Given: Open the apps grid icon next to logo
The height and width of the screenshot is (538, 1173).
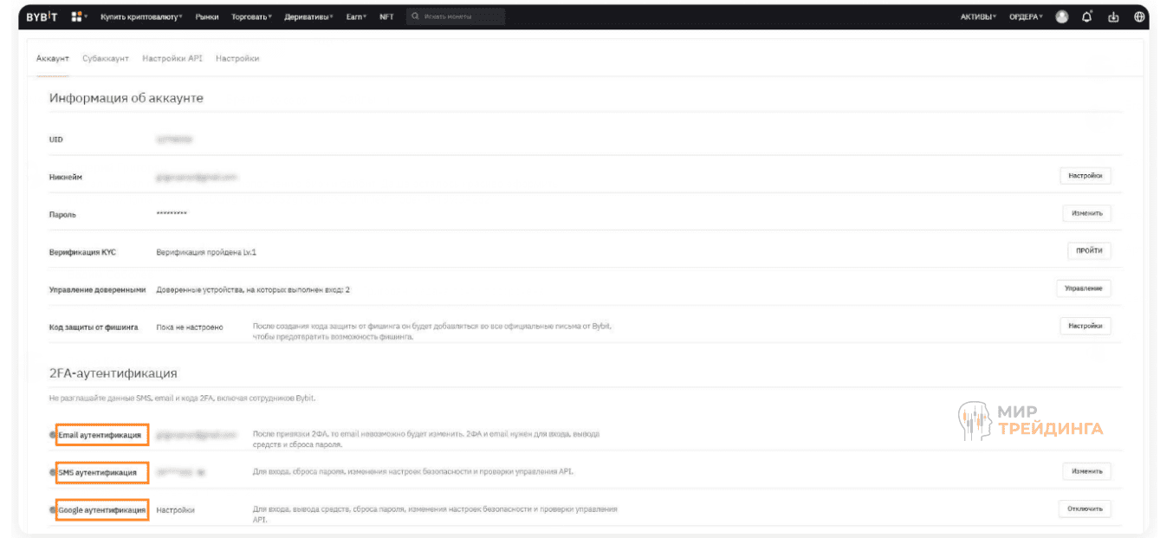Looking at the screenshot, I should click(x=77, y=16).
